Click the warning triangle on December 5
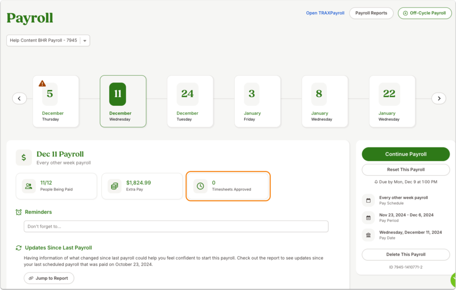The height and width of the screenshot is (290, 456). click(42, 84)
